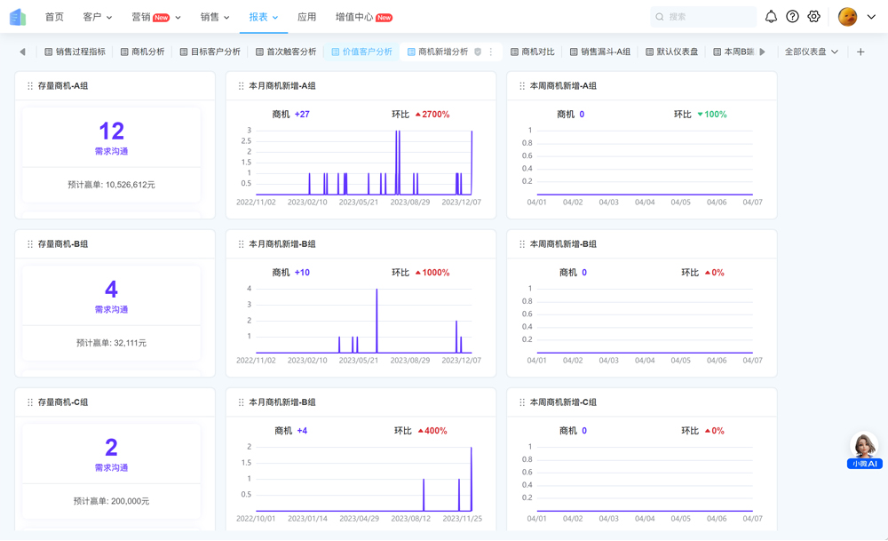Click the 12 需求沟通 value in A组
The width and height of the screenshot is (888, 541).
point(111,131)
